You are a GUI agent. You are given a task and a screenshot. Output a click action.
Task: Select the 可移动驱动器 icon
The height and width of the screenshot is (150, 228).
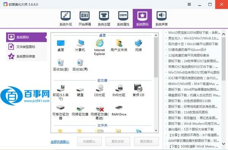pyautogui.click(x=61, y=112)
